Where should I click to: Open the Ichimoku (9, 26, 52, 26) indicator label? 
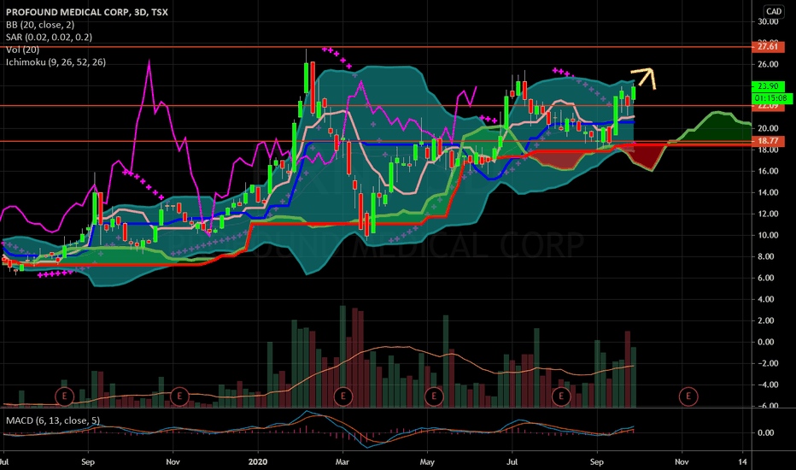pyautogui.click(x=56, y=62)
